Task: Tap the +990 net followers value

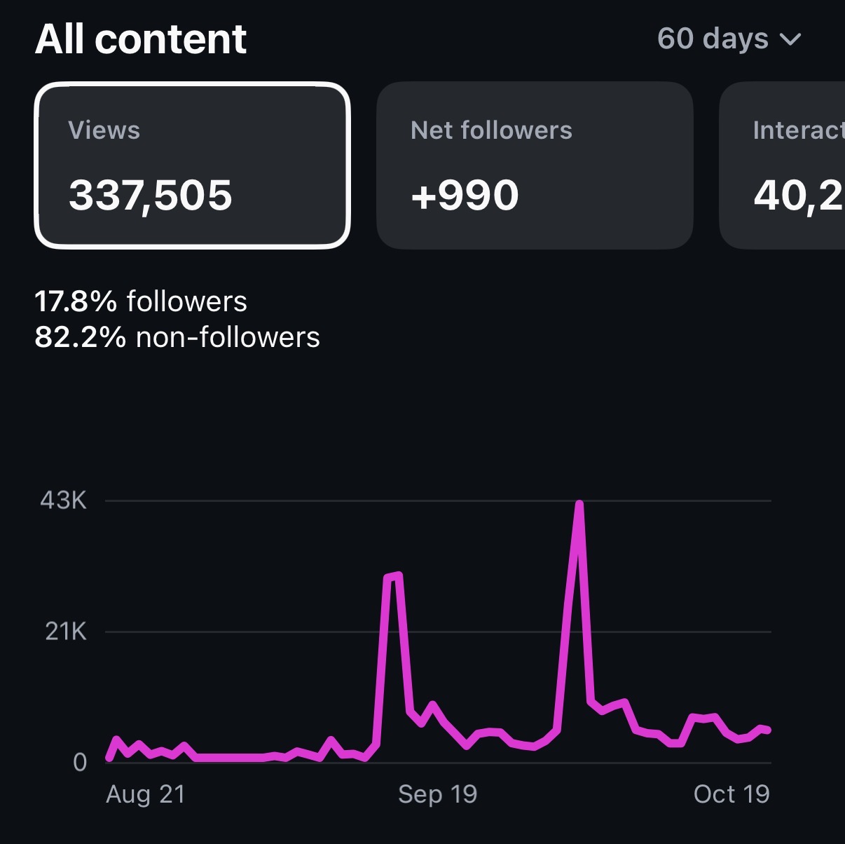Action: point(465,195)
